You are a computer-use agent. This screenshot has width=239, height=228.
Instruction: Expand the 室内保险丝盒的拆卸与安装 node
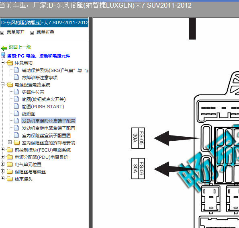(10, 142)
